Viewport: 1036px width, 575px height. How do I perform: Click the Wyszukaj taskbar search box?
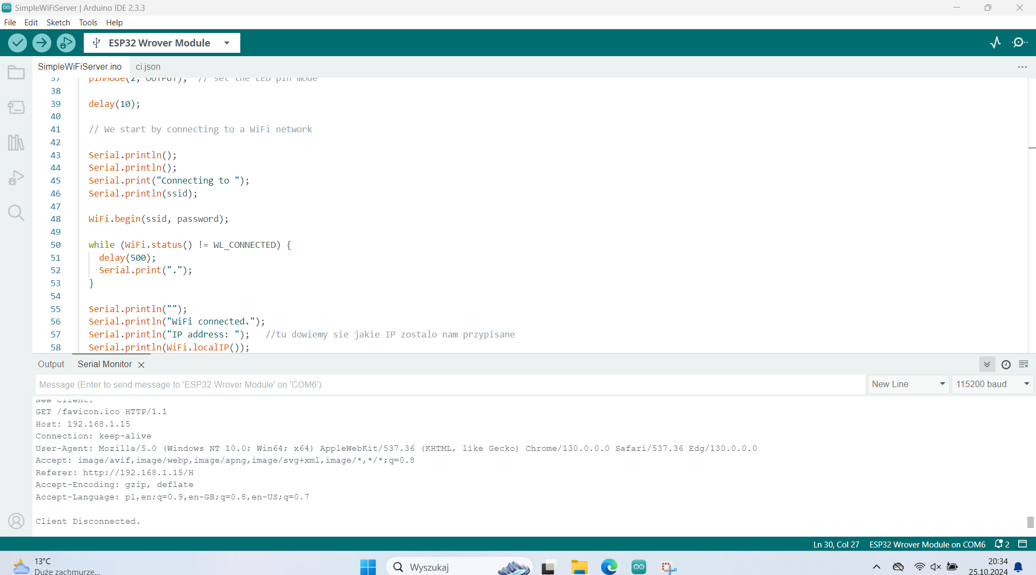coord(459,567)
